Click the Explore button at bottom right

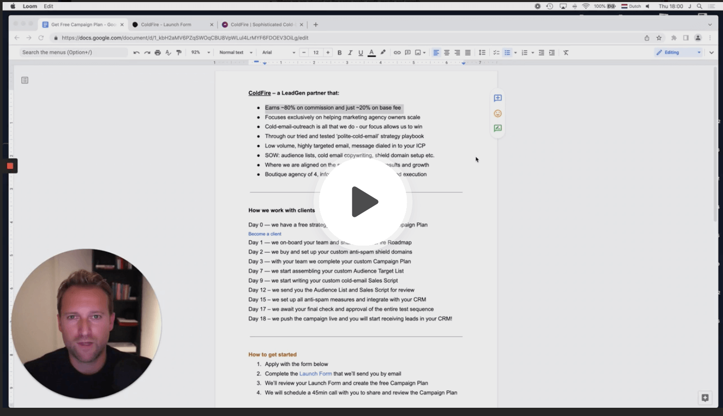click(x=705, y=397)
